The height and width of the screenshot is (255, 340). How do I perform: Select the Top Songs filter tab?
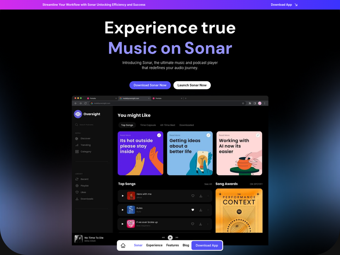coord(127,125)
